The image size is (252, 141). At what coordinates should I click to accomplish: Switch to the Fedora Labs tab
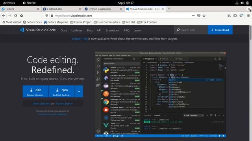point(62,9)
